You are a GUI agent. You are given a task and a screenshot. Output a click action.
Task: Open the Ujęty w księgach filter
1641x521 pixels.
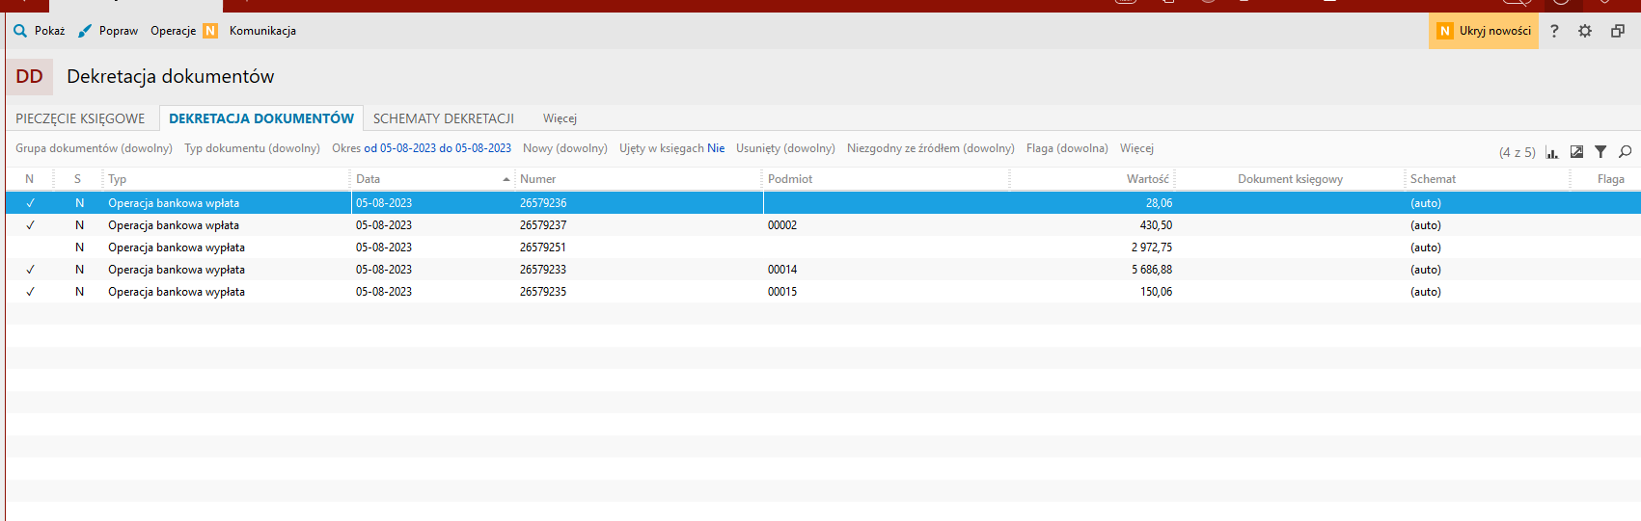pos(671,148)
